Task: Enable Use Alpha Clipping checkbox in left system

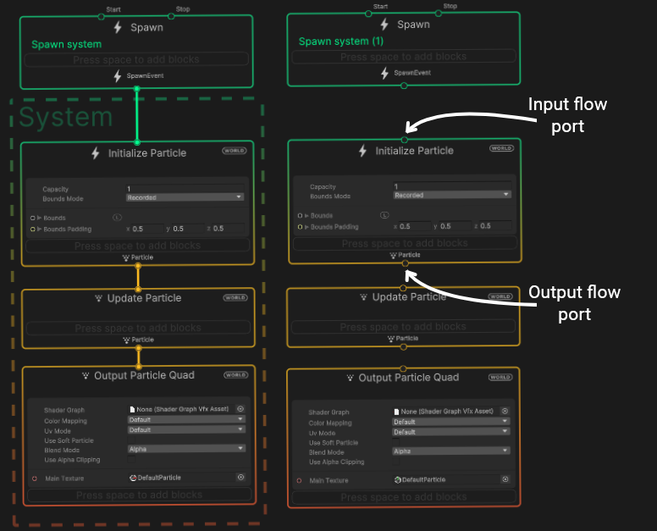Action: [x=132, y=460]
